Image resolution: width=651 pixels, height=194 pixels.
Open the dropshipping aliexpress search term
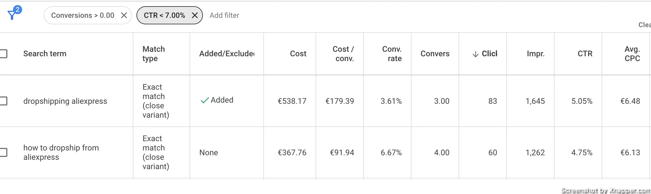pyautogui.click(x=65, y=101)
